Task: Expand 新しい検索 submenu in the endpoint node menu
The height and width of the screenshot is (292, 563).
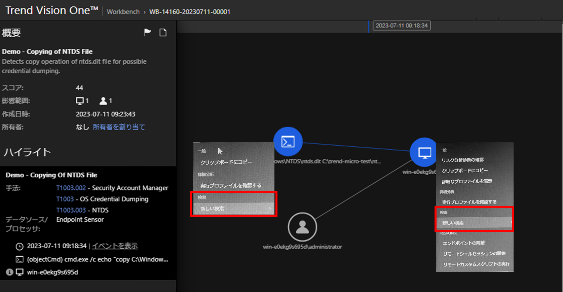Action: (474, 223)
